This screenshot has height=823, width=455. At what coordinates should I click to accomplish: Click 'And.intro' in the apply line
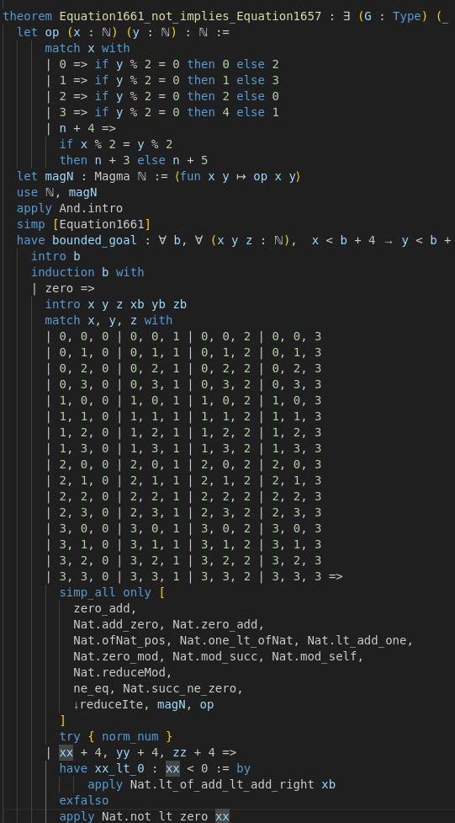(x=91, y=208)
